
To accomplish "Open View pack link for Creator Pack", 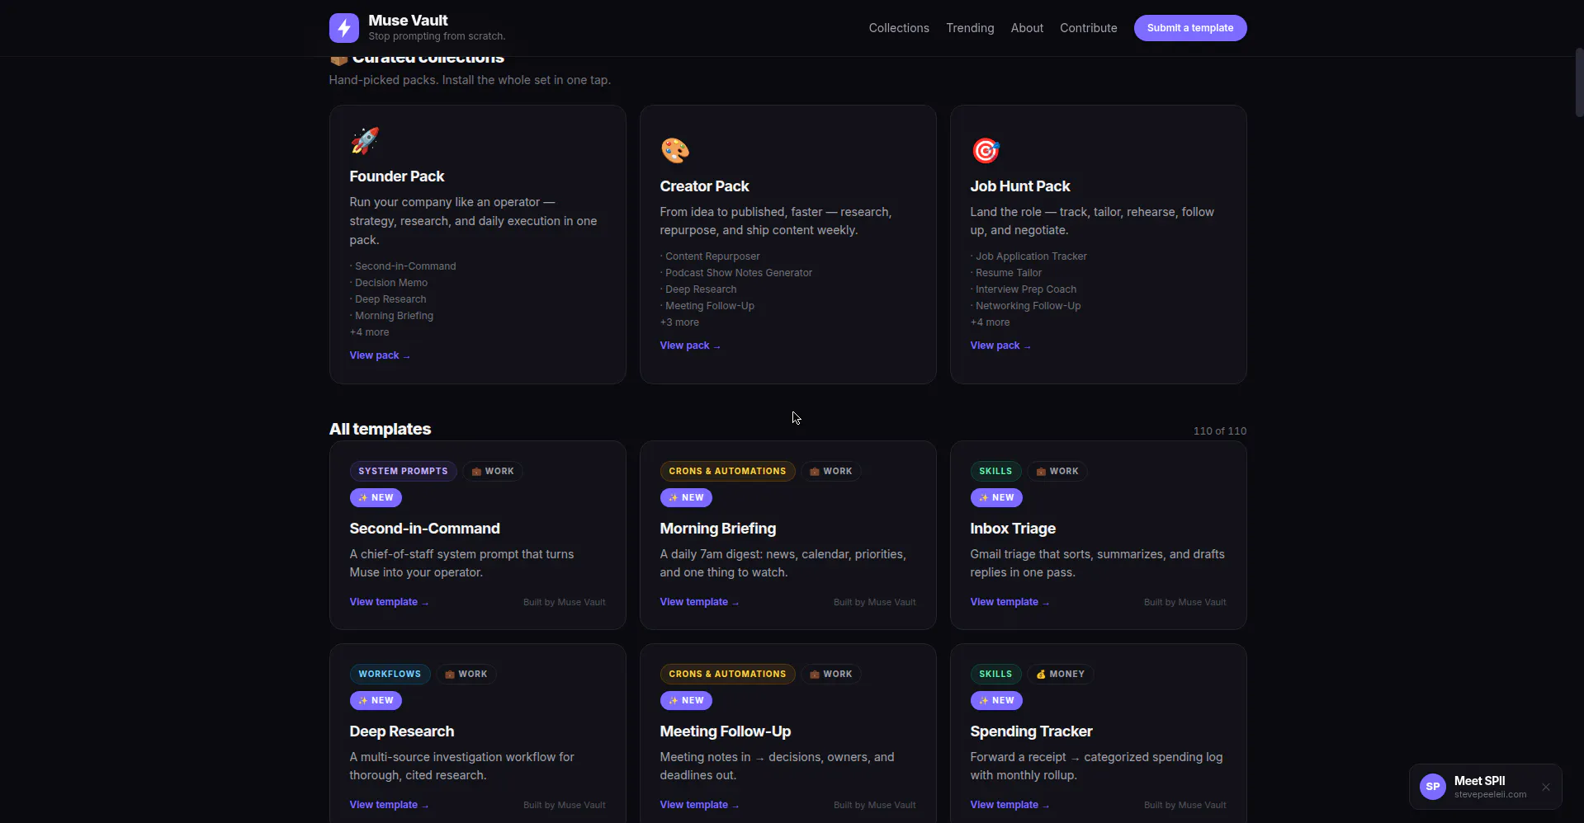I will pos(690,346).
